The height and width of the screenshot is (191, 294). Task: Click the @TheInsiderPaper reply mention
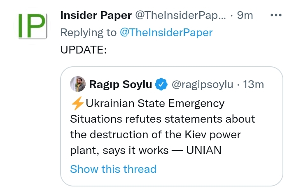point(166,33)
